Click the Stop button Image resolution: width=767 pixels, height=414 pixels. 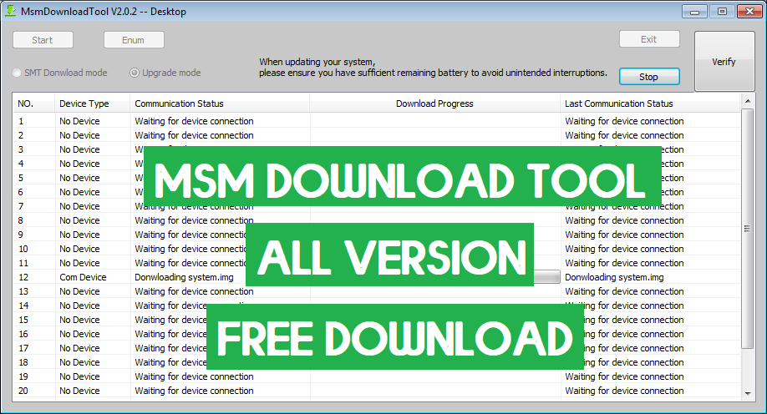click(x=649, y=77)
